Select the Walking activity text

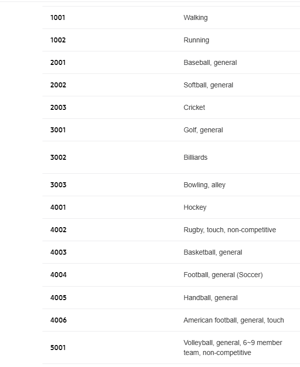pos(195,17)
